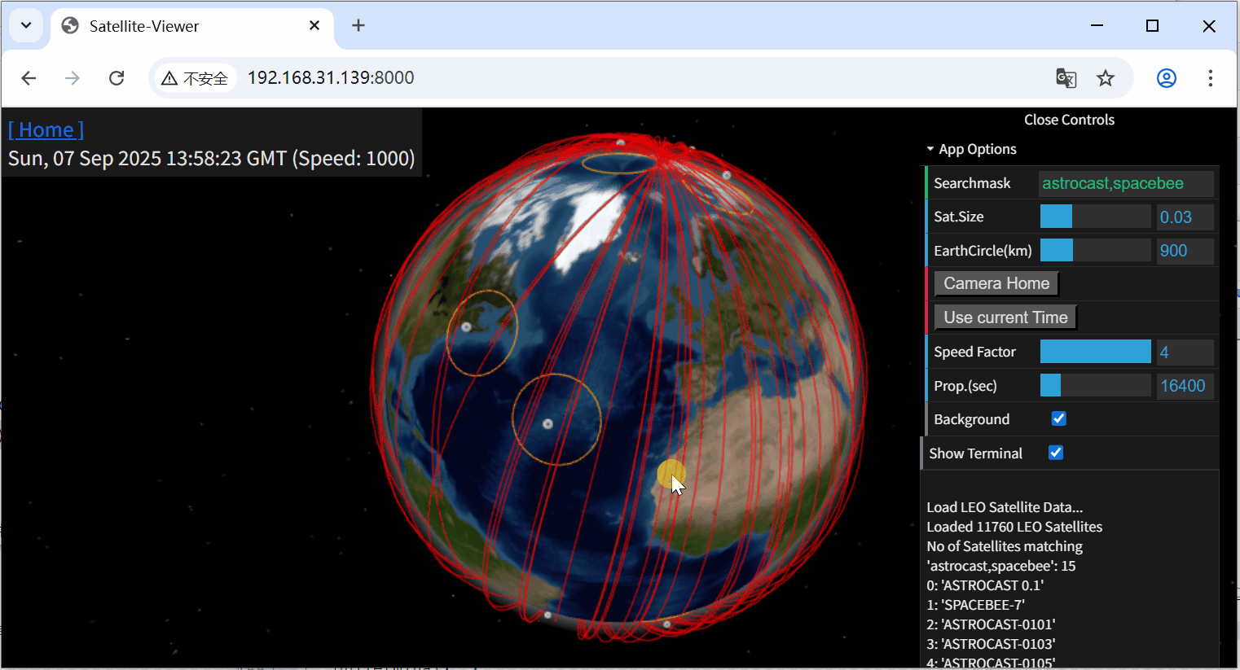The image size is (1240, 670).
Task: Go forward in browser history
Action: coord(73,78)
